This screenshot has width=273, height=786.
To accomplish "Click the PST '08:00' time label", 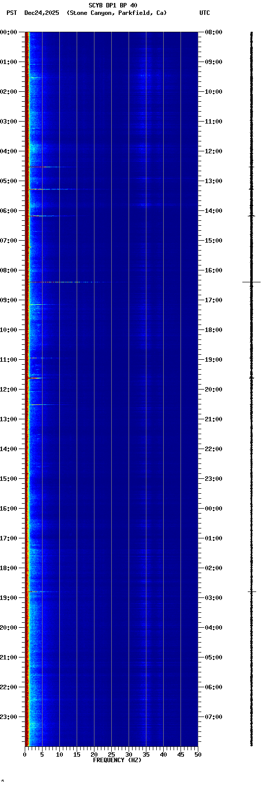I will pyautogui.click(x=8, y=270).
